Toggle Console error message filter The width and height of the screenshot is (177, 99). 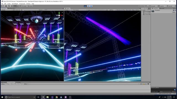(149, 84)
